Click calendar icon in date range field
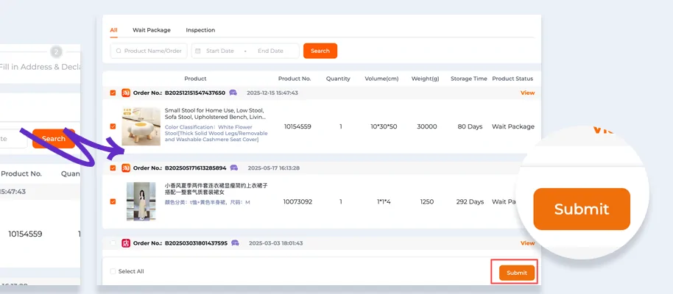This screenshot has height=294, width=673. point(198,51)
